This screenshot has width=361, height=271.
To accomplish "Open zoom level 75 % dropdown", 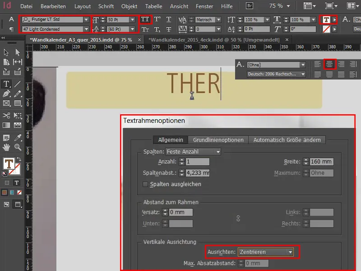I will (x=288, y=6).
